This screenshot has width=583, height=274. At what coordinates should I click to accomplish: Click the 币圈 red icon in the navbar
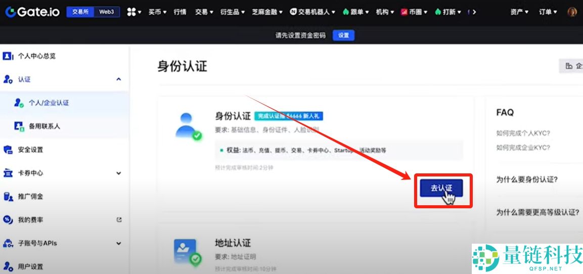coord(404,12)
